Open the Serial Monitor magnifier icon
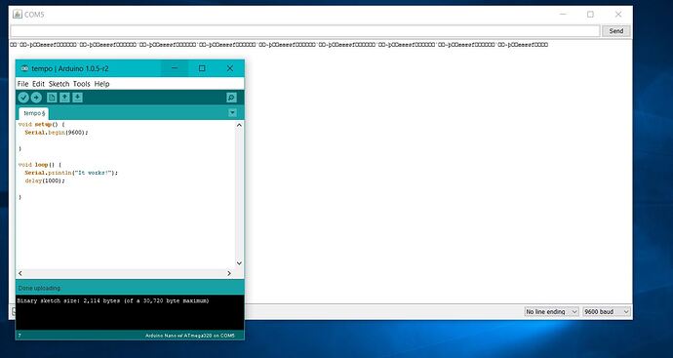The width and height of the screenshot is (673, 358). [x=231, y=98]
